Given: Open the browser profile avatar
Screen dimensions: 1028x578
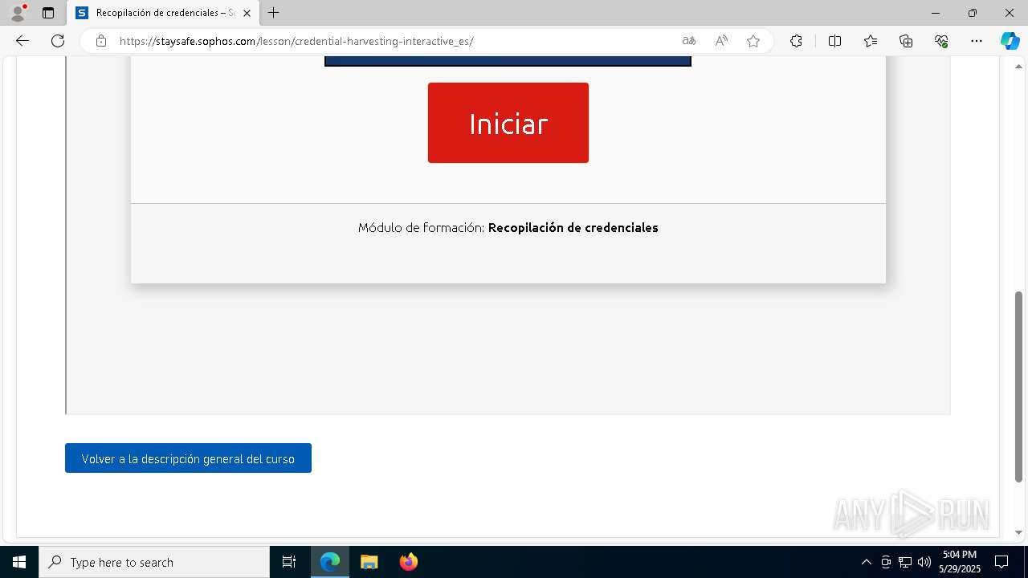Looking at the screenshot, I should (18, 13).
